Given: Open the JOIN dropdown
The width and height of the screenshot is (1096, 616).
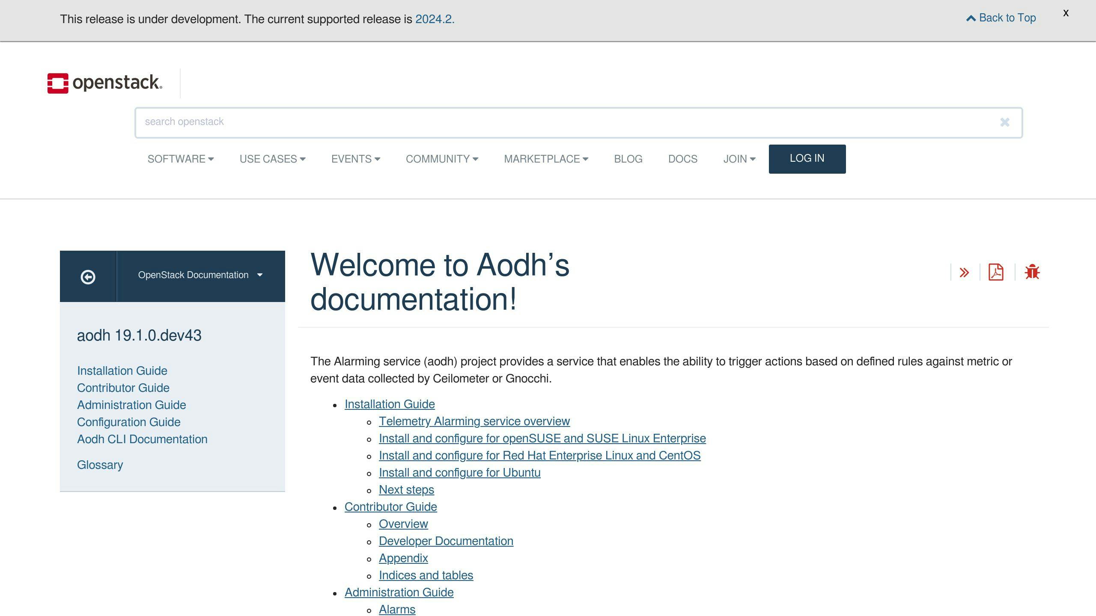Looking at the screenshot, I should (739, 159).
